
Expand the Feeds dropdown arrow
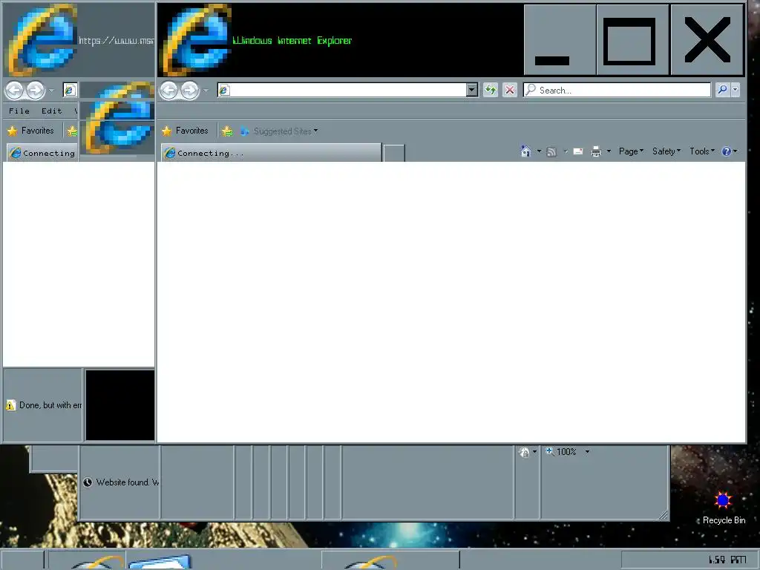pos(565,151)
